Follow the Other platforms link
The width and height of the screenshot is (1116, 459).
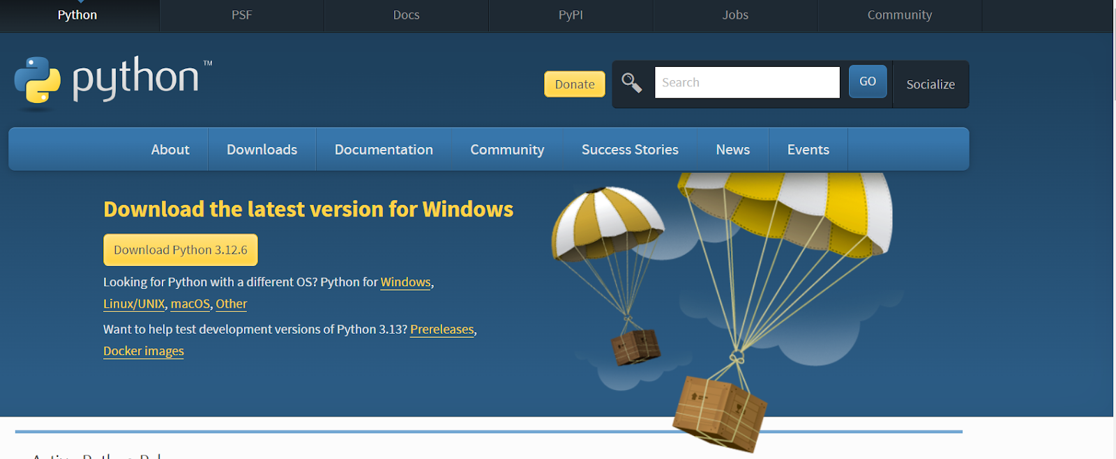(x=232, y=304)
